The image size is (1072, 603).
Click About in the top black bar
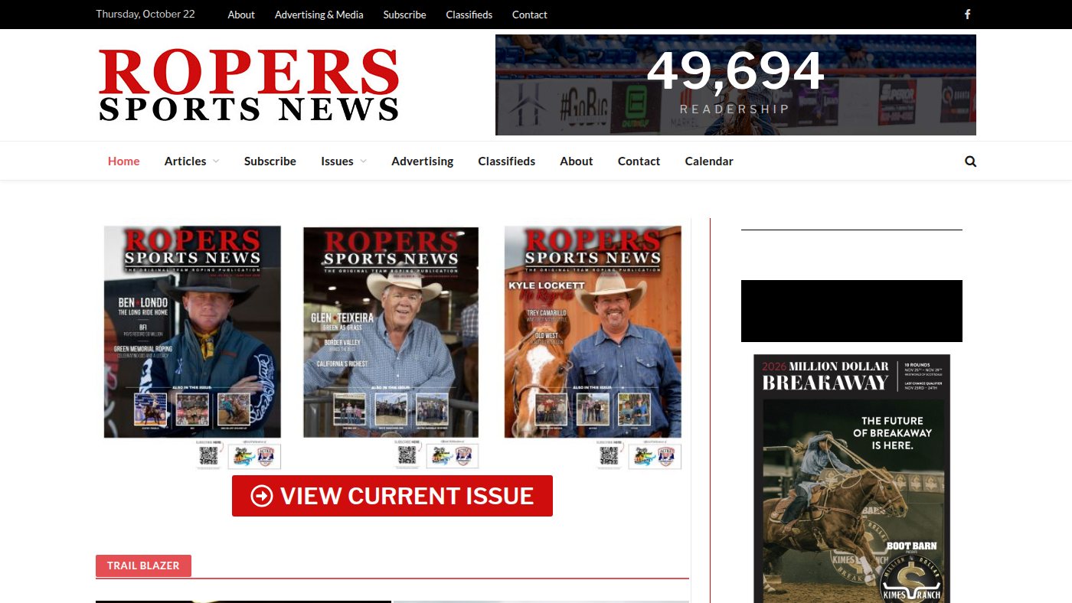tap(241, 15)
